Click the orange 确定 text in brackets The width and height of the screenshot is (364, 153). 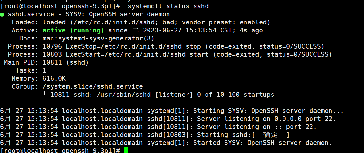[270, 135]
